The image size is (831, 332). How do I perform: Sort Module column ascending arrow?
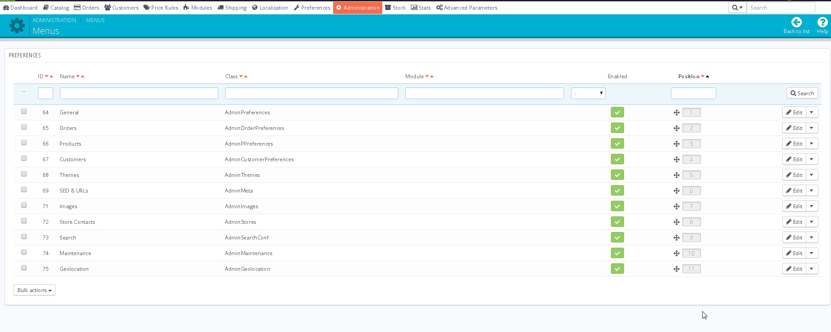[432, 76]
